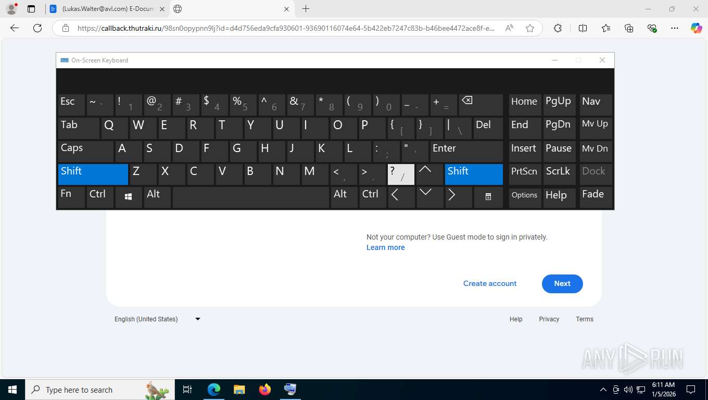Toggle right Ctrl key
Viewport: 708px width, 400px height.
tap(372, 197)
